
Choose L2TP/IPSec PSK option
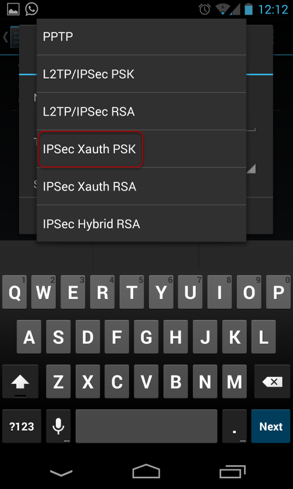point(141,74)
